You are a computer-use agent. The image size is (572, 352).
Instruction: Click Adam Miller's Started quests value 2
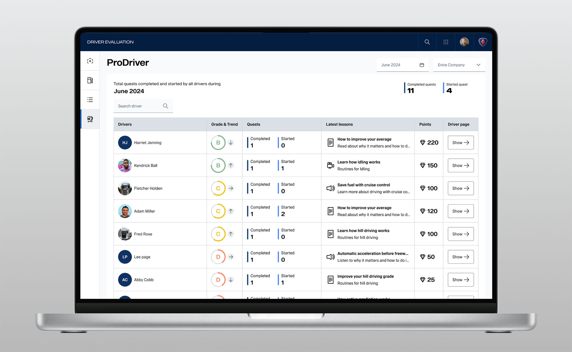pos(283,214)
